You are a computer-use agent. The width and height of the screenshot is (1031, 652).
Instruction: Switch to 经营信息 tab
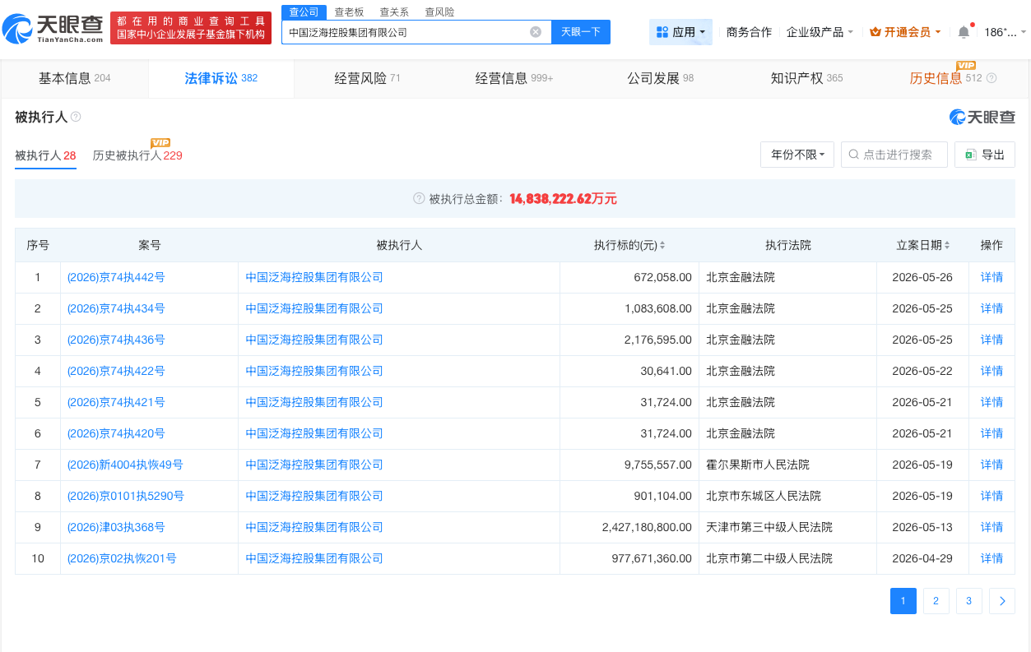513,78
